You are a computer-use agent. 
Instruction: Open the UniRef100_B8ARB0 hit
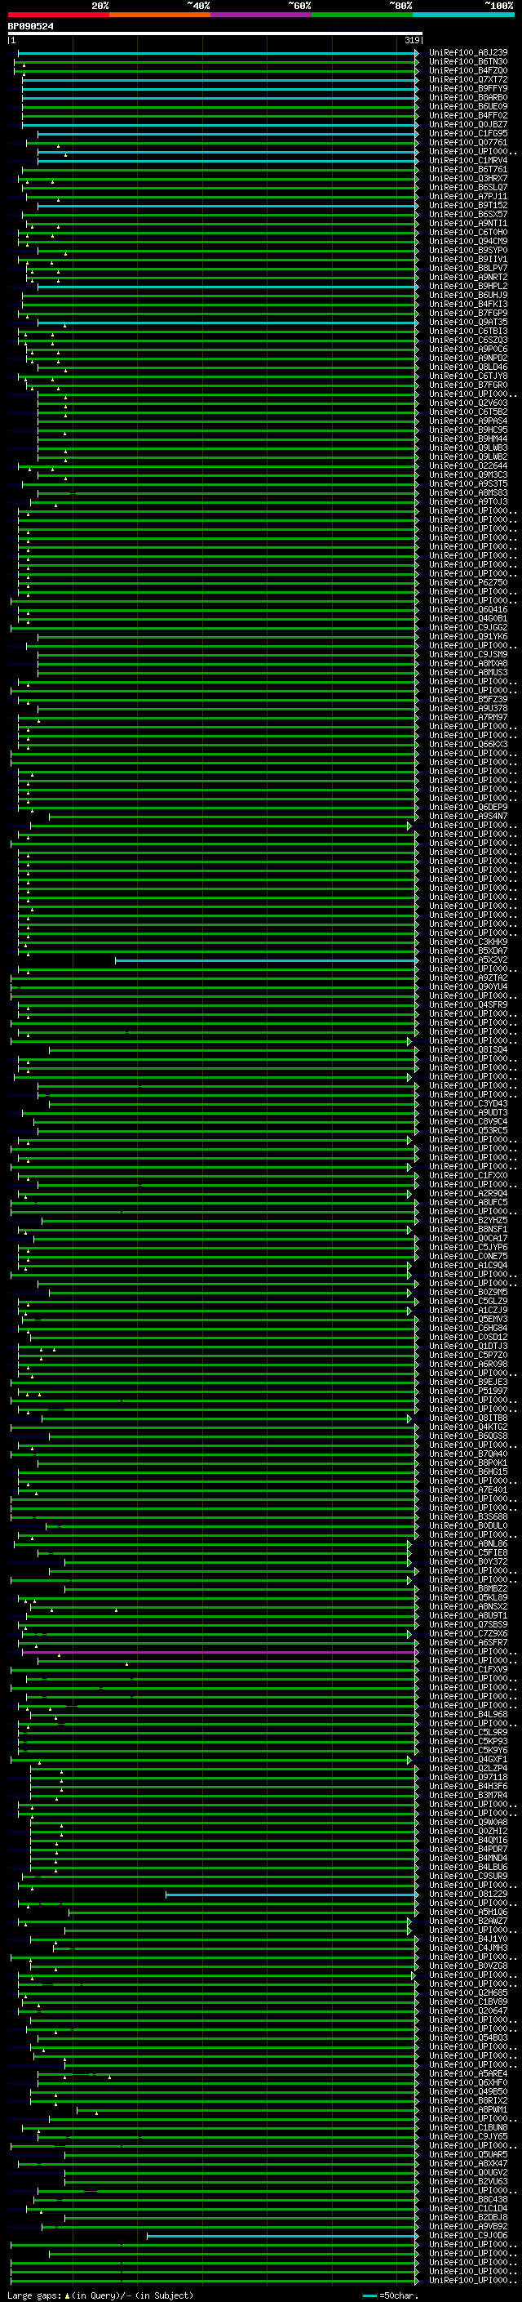(x=468, y=97)
